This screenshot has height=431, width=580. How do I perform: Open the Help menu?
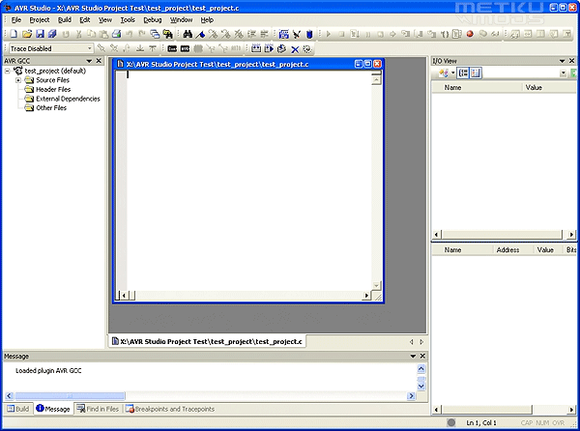click(207, 20)
